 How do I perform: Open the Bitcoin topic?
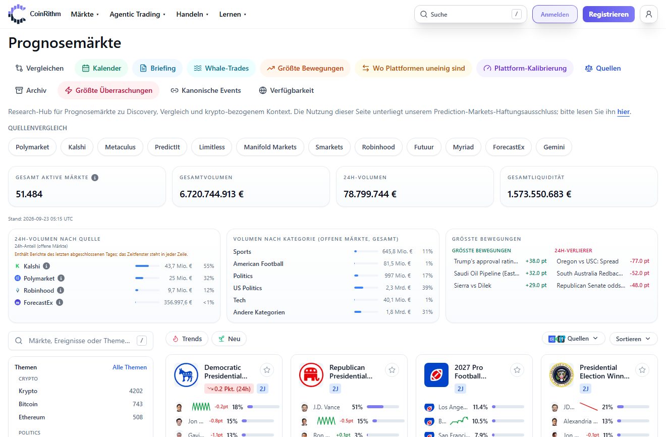point(81,404)
